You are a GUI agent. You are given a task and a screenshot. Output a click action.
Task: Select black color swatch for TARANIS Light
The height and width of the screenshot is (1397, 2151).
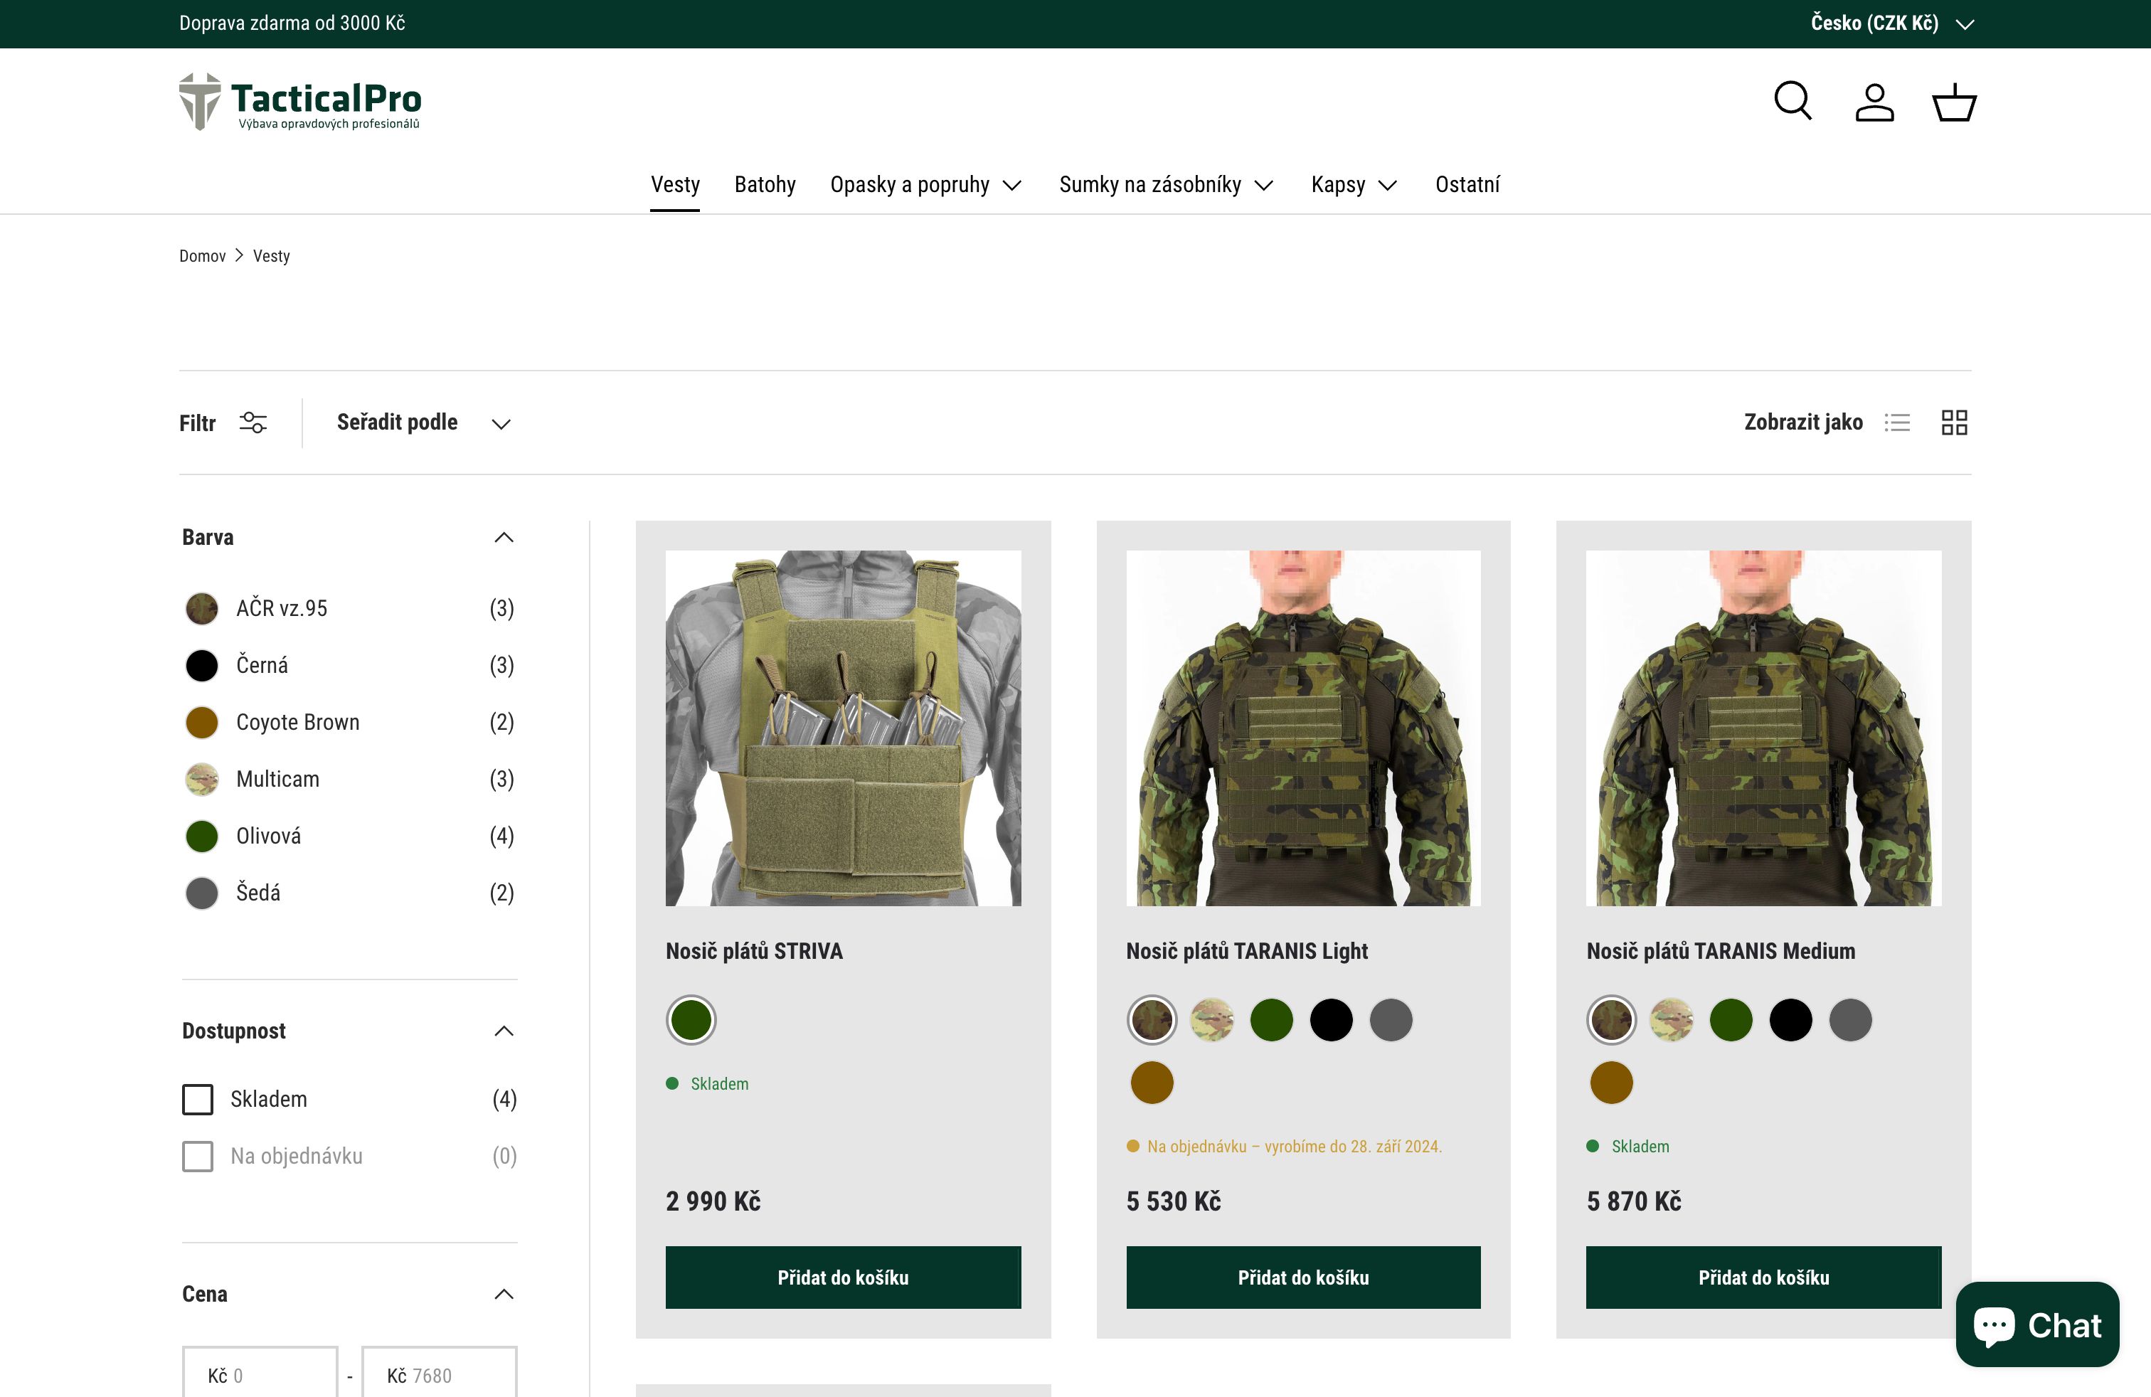pyautogui.click(x=1332, y=1019)
